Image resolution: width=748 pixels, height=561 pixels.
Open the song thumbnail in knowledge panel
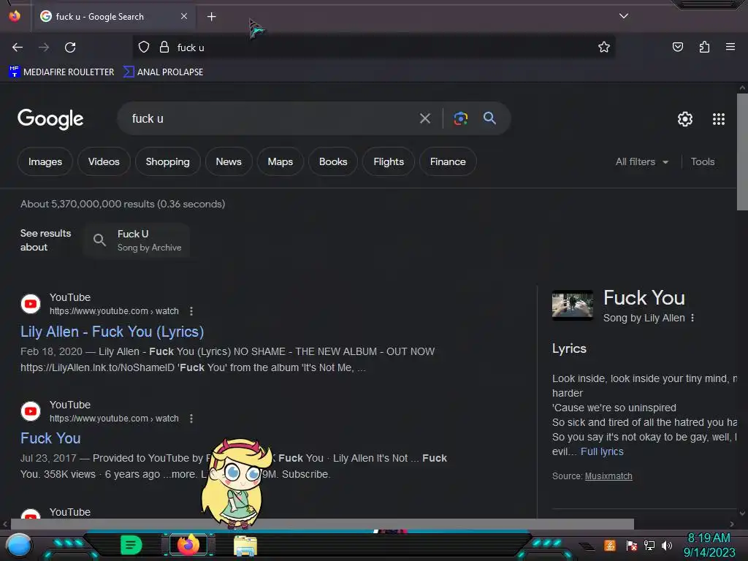(x=573, y=305)
